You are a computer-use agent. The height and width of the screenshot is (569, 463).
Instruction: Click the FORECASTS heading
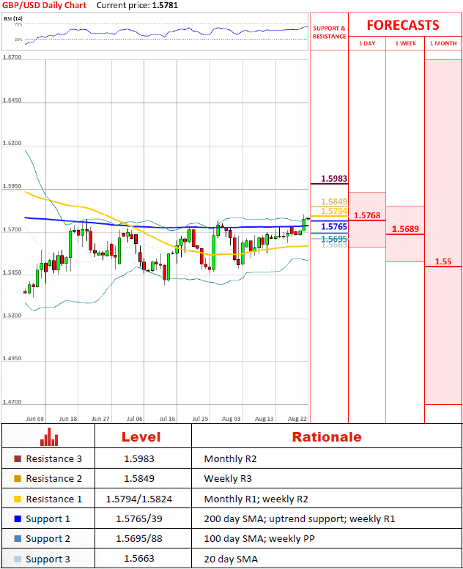[x=403, y=26]
